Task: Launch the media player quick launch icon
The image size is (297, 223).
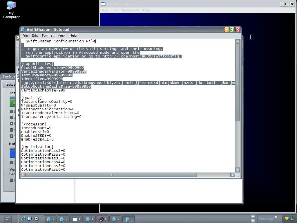Action: tap(36, 219)
